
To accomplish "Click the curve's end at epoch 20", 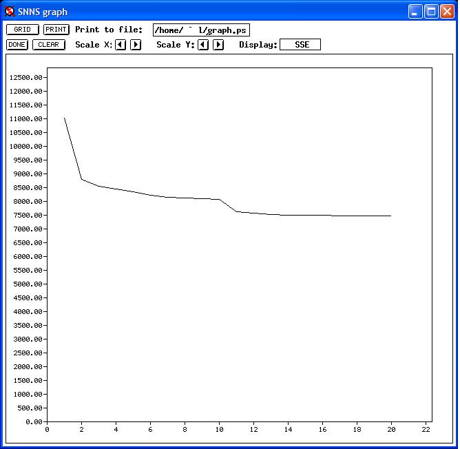I will [x=391, y=216].
